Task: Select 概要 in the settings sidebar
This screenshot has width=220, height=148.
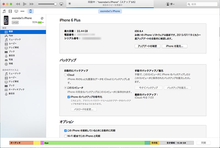Action: point(23,32)
